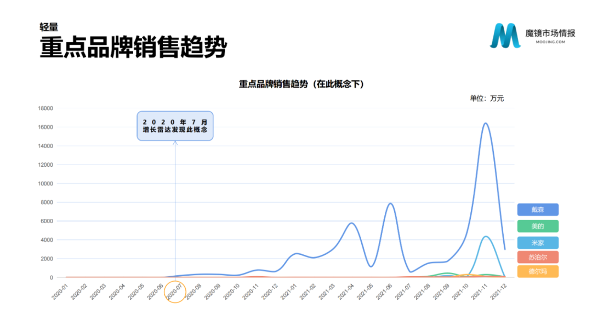The width and height of the screenshot is (592, 332).
Task: Toggle the 戴森 legend series
Action: tap(538, 209)
